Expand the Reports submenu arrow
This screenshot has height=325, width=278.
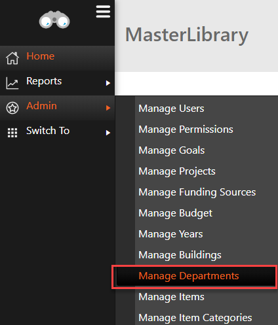click(108, 83)
